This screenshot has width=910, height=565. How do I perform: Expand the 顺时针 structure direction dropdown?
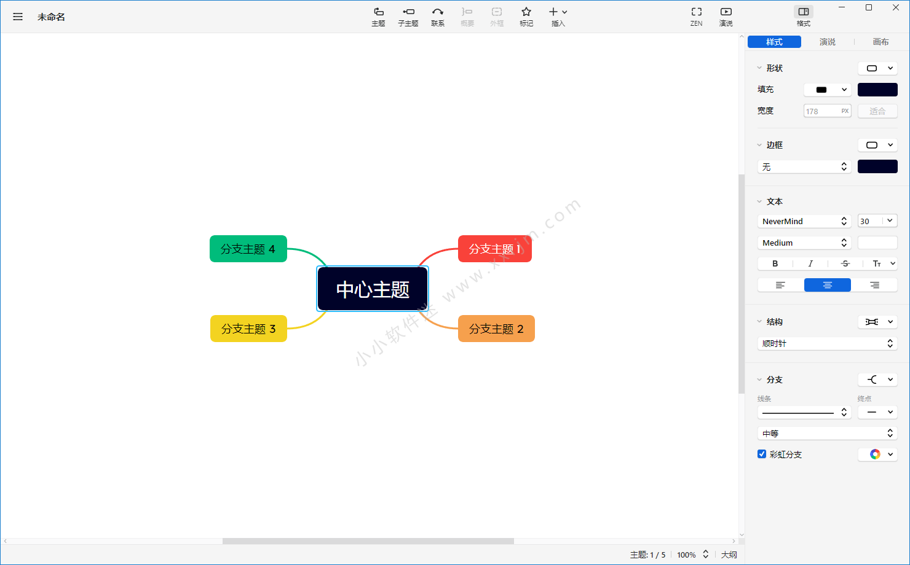[827, 343]
